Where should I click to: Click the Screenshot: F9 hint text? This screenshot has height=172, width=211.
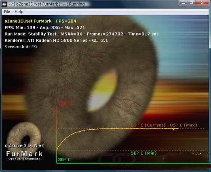tap(21, 47)
